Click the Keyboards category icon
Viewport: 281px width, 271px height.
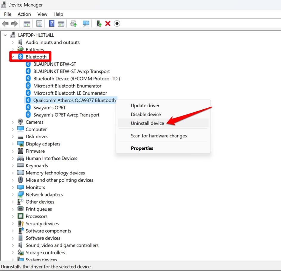point(21,165)
